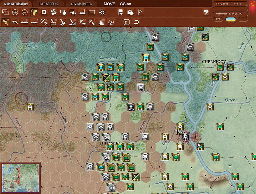Select the 6=12 gray infantry counter
This screenshot has height=194, width=256.
point(85,77)
